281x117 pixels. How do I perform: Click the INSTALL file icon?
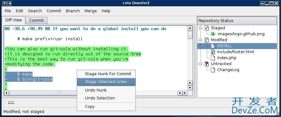point(213,46)
